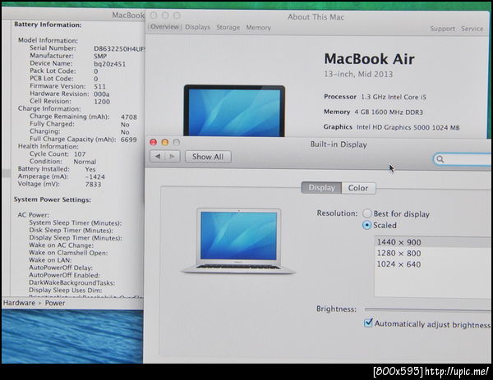Click Memory 4 GB 1600 MHz DDR3 text

373,112
